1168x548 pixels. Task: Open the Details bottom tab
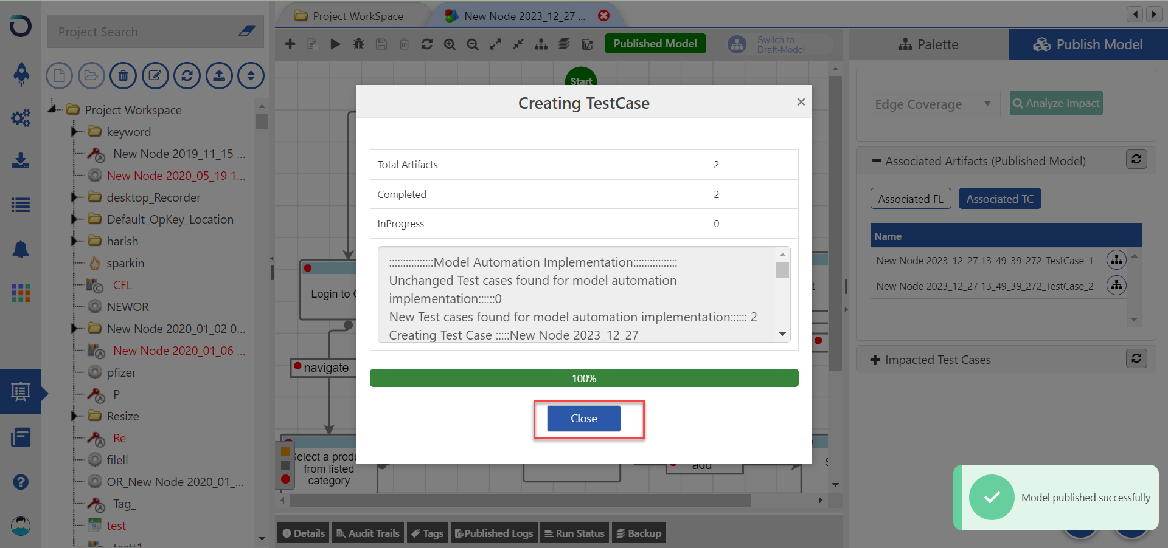[303, 533]
